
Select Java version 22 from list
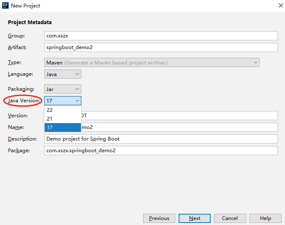click(x=63, y=110)
